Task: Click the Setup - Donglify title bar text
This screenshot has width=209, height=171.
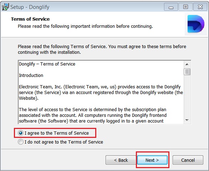Action: [x=30, y=7]
